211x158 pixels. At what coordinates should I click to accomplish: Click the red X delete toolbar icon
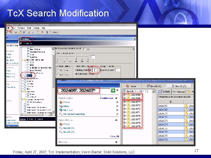(42, 32)
